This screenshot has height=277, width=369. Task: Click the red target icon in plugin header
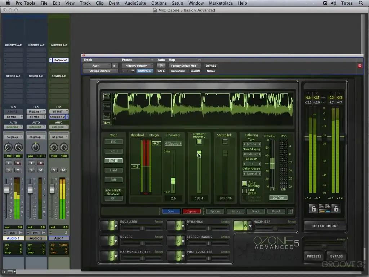point(360,66)
